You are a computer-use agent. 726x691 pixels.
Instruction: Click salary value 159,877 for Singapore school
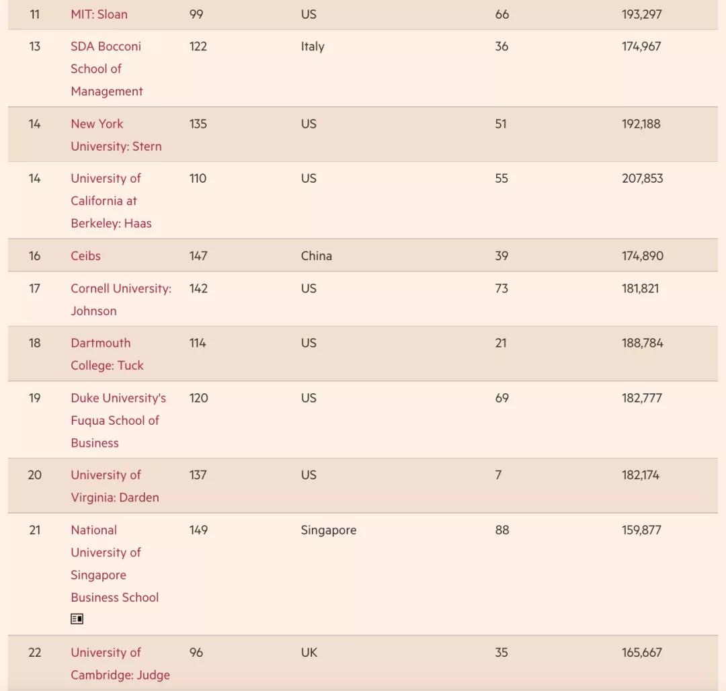tap(641, 530)
